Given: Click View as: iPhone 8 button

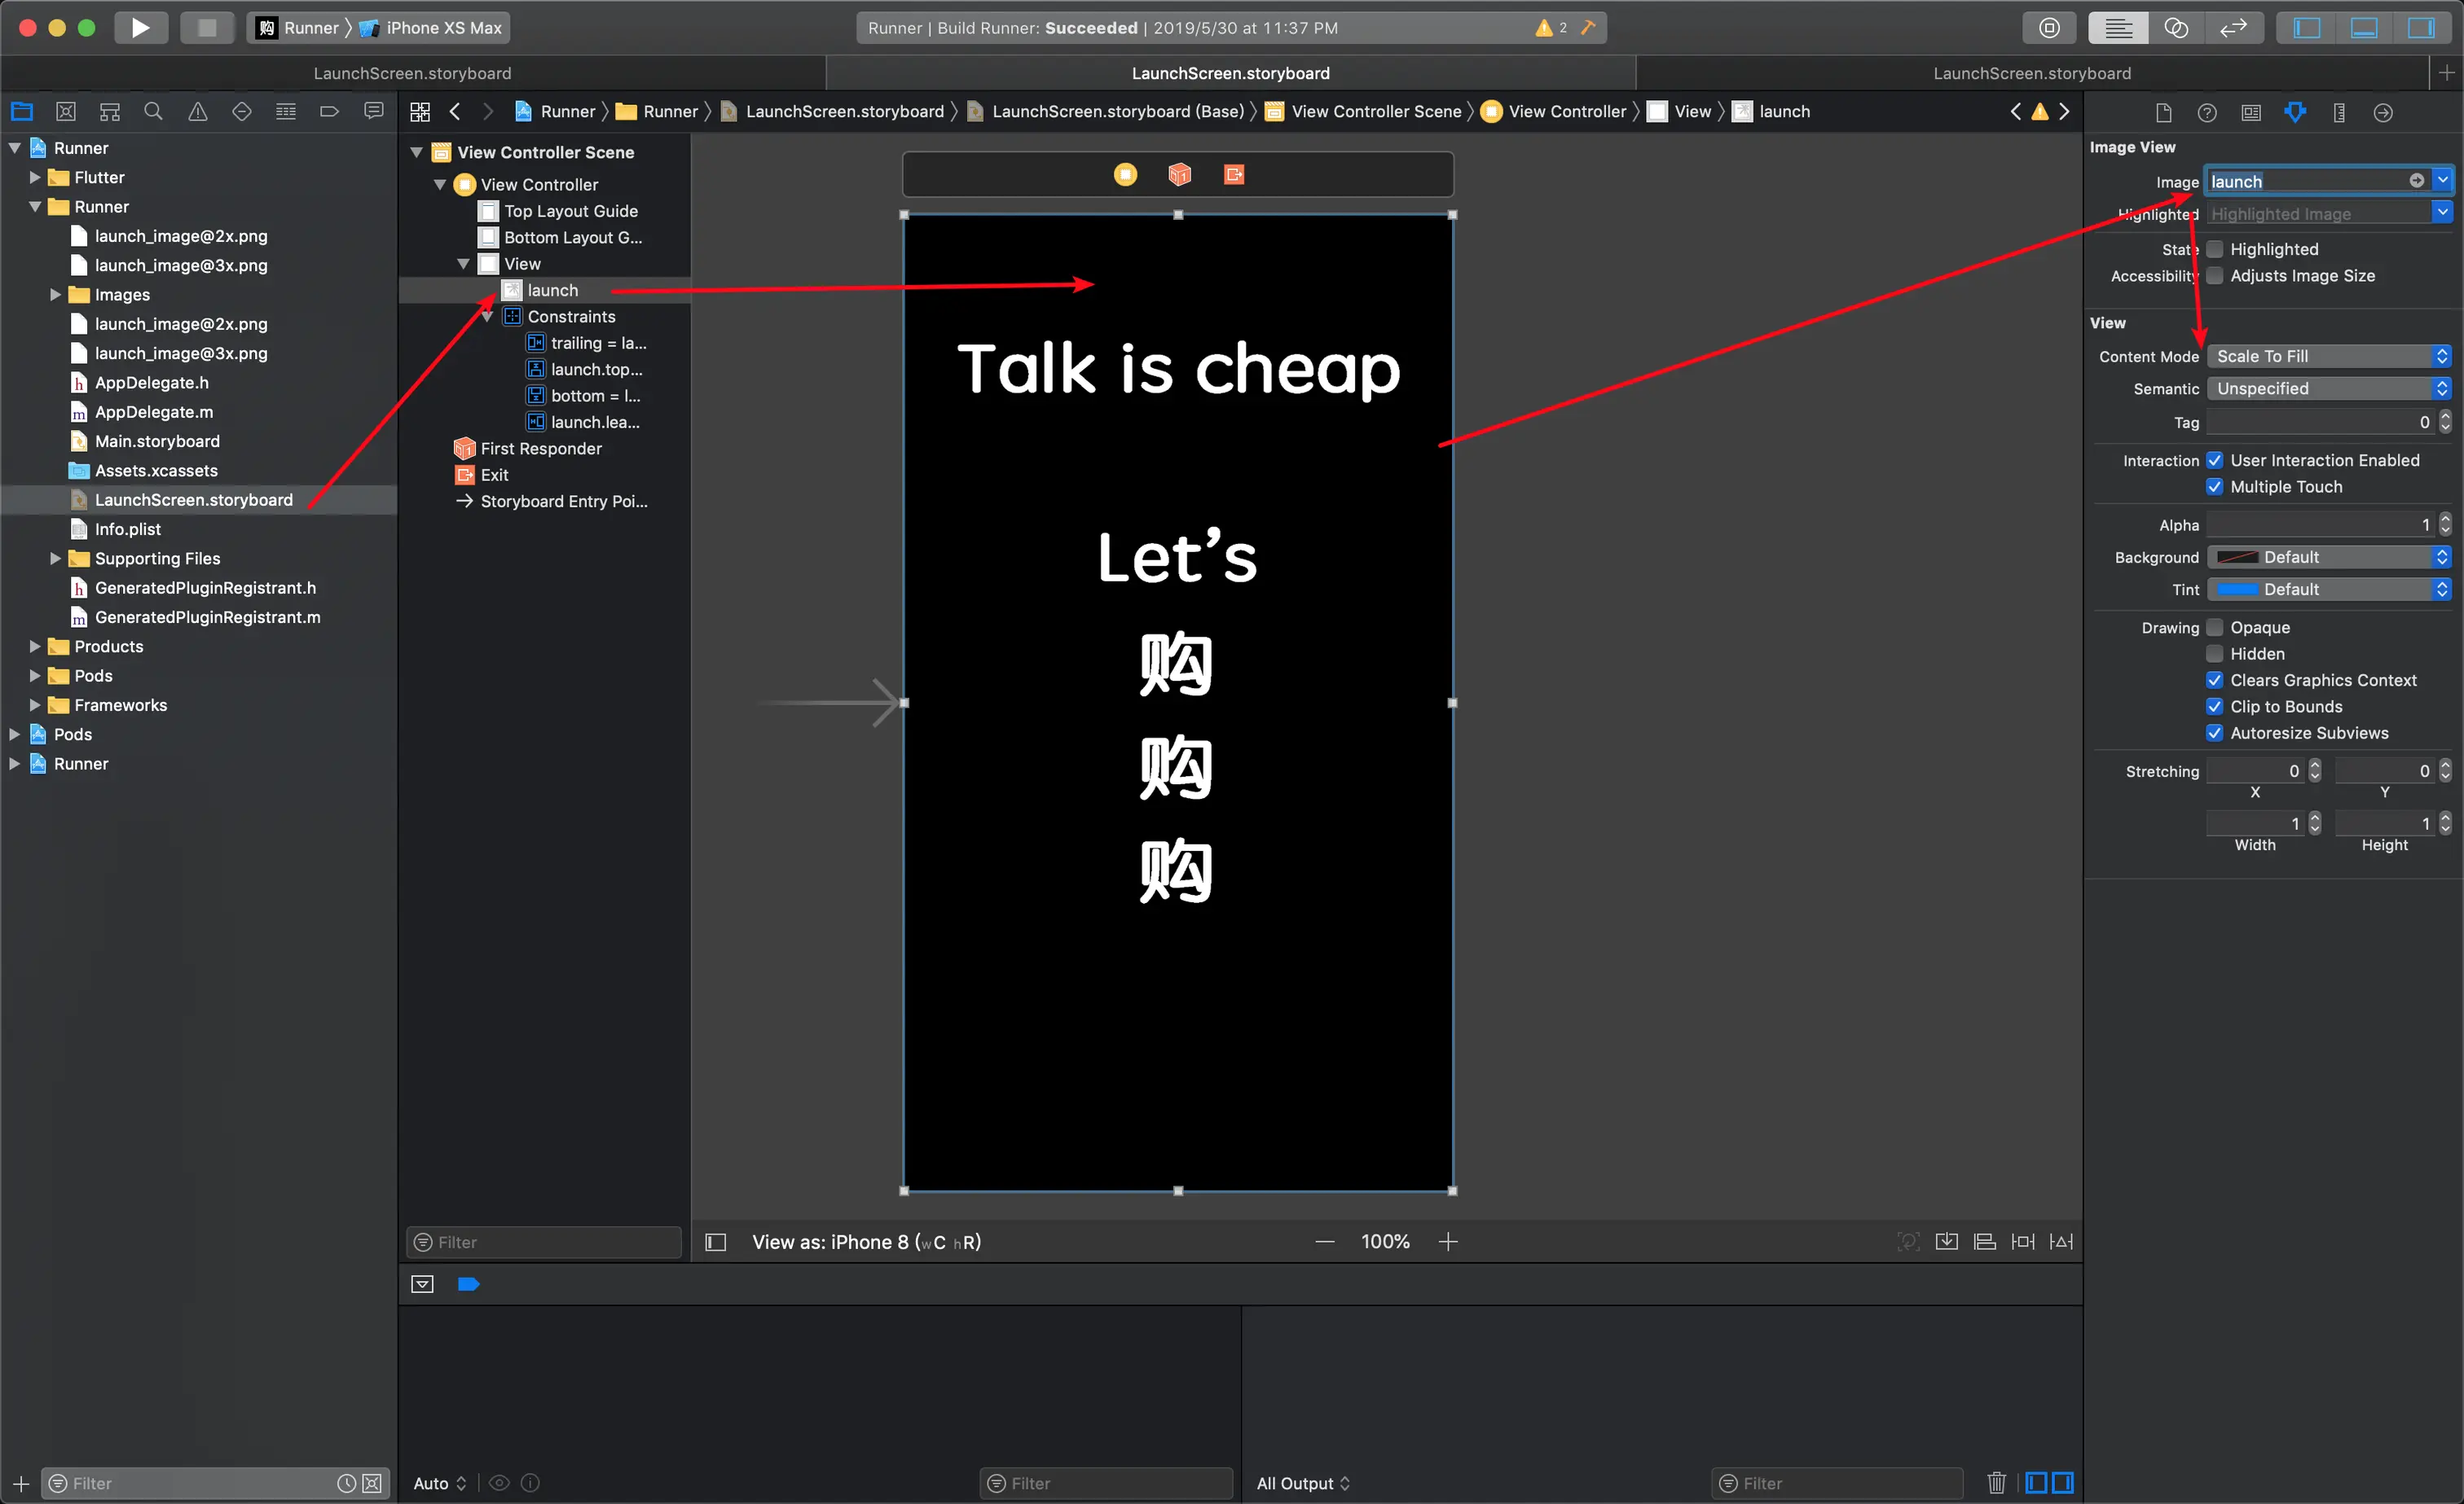Looking at the screenshot, I should [x=865, y=1241].
